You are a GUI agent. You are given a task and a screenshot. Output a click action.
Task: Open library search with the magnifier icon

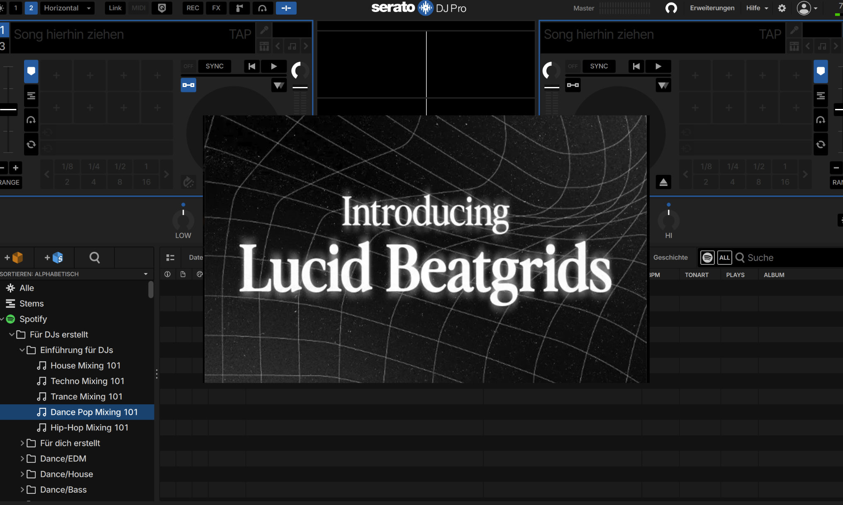(x=95, y=258)
